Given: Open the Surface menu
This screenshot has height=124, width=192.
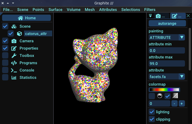Looking at the screenshot, I should click(55, 10).
